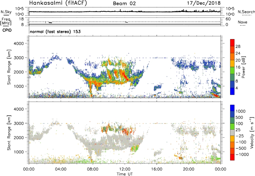
Task: Click the 18 MHz frequency tick label
Action: pos(21,19)
